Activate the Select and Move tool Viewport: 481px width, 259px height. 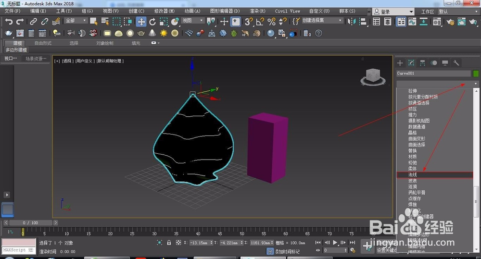point(141,22)
